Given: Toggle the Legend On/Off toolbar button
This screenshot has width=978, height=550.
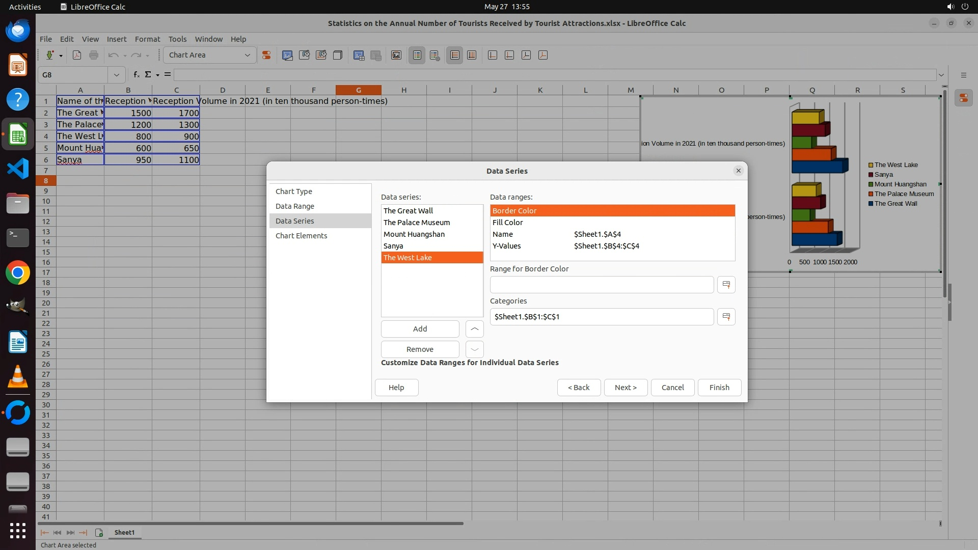Looking at the screenshot, I should click(417, 55).
